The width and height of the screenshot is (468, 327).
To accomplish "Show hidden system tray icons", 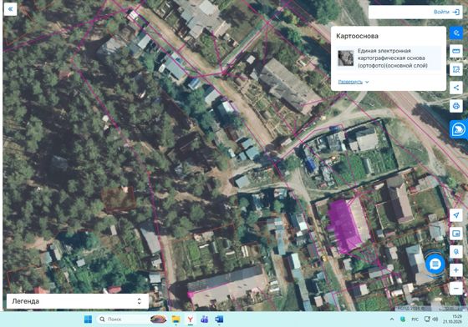I will pos(392,319).
